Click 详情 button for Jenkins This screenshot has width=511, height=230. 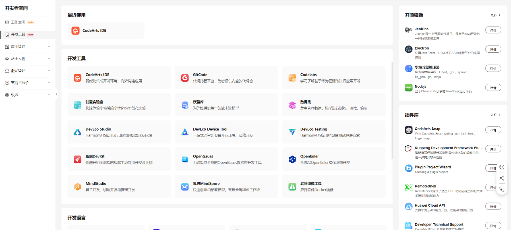tap(493, 30)
